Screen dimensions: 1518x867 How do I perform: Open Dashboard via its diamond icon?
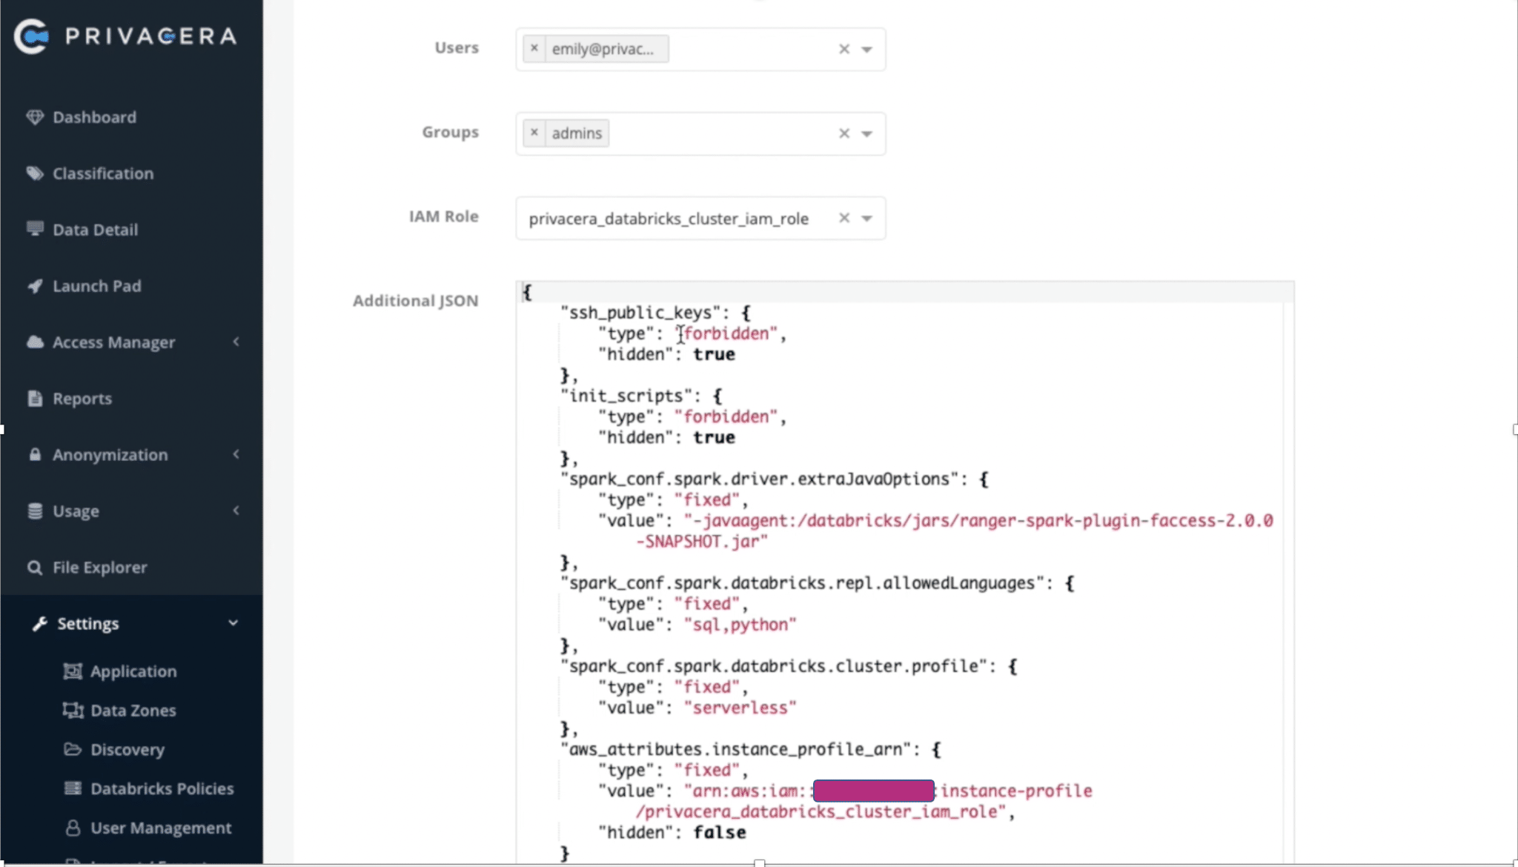pos(34,117)
